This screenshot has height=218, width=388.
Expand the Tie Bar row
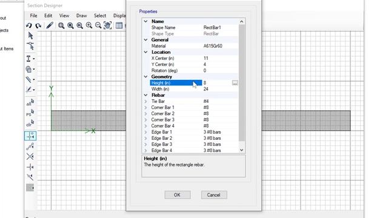click(x=145, y=101)
